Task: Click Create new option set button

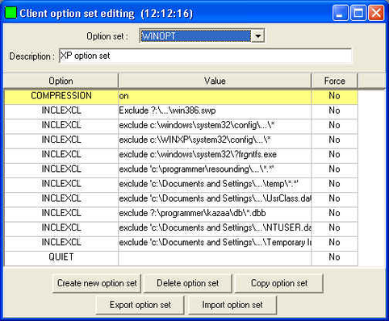Action: 97,283
